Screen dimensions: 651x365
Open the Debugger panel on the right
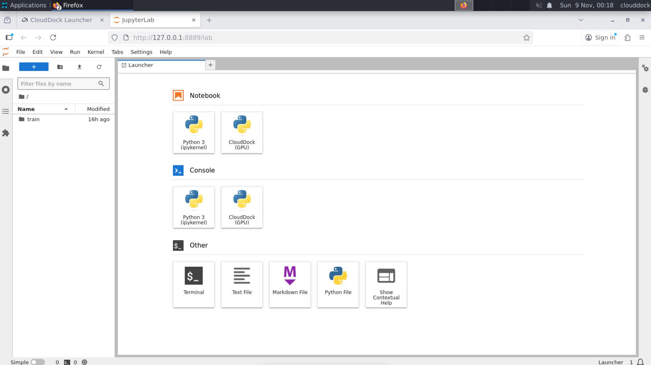pos(646,89)
